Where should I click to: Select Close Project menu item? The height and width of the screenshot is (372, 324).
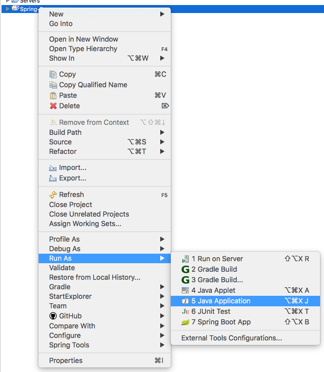point(105,205)
